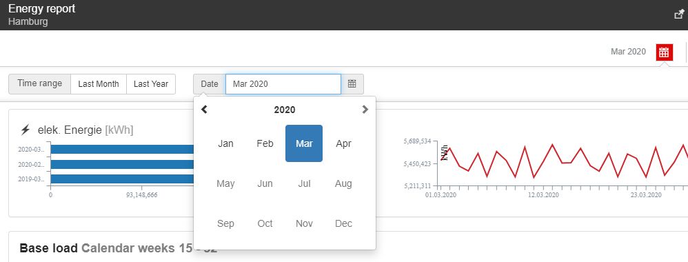Pick Feb in the month picker
The image size is (688, 262).
pyautogui.click(x=265, y=143)
